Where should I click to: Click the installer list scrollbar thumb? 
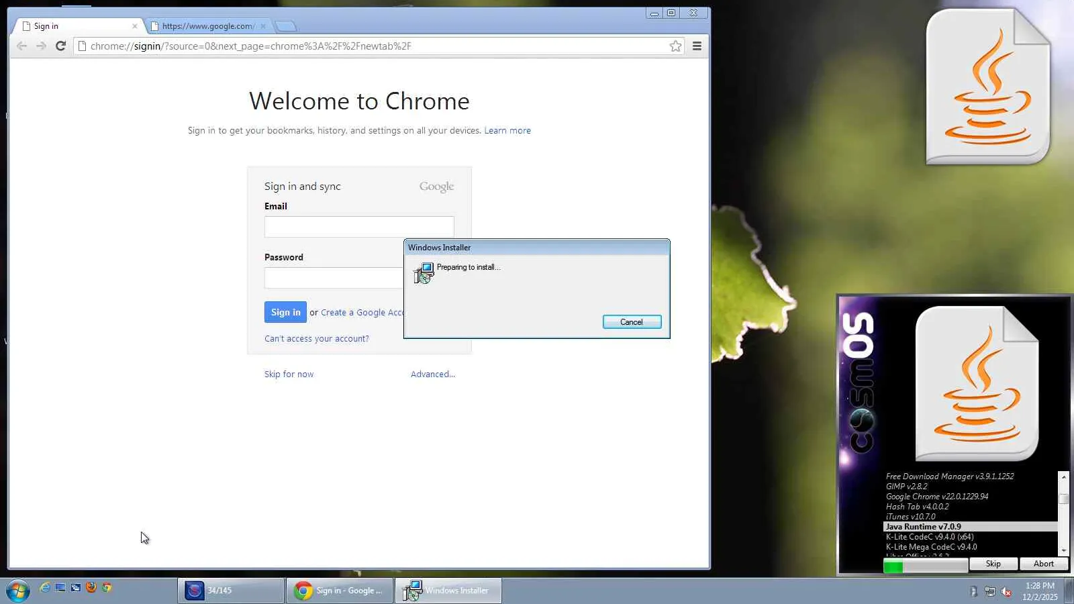point(1063,499)
